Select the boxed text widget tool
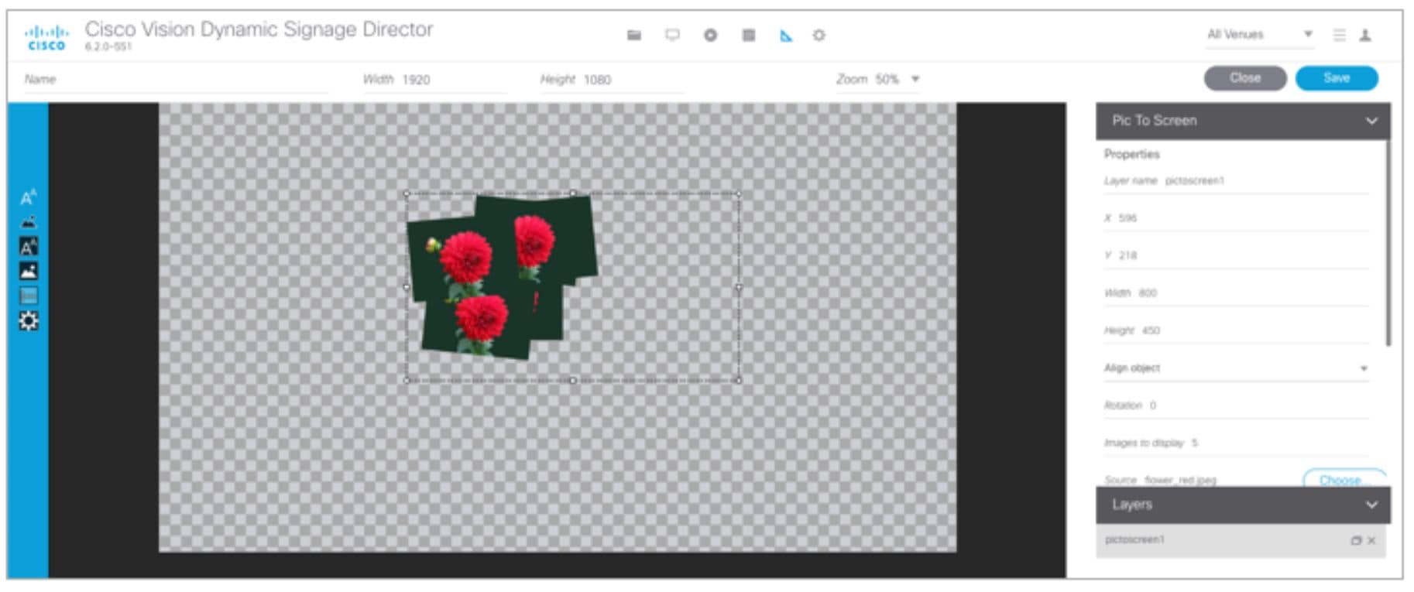 [x=29, y=247]
